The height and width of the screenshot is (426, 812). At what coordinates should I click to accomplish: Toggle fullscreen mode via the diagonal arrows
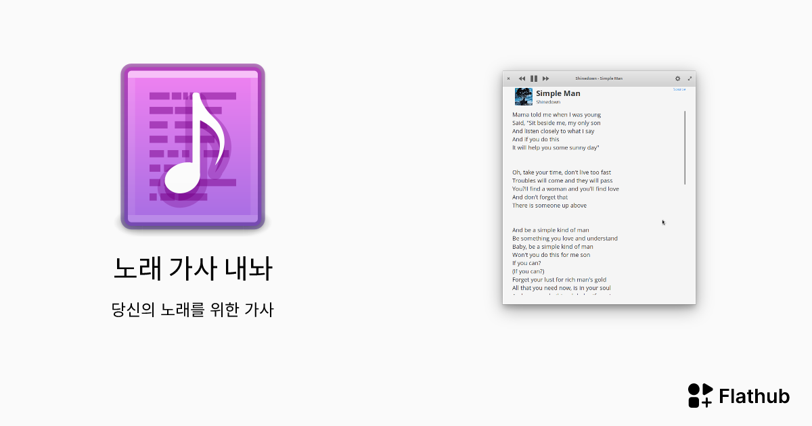pos(690,78)
